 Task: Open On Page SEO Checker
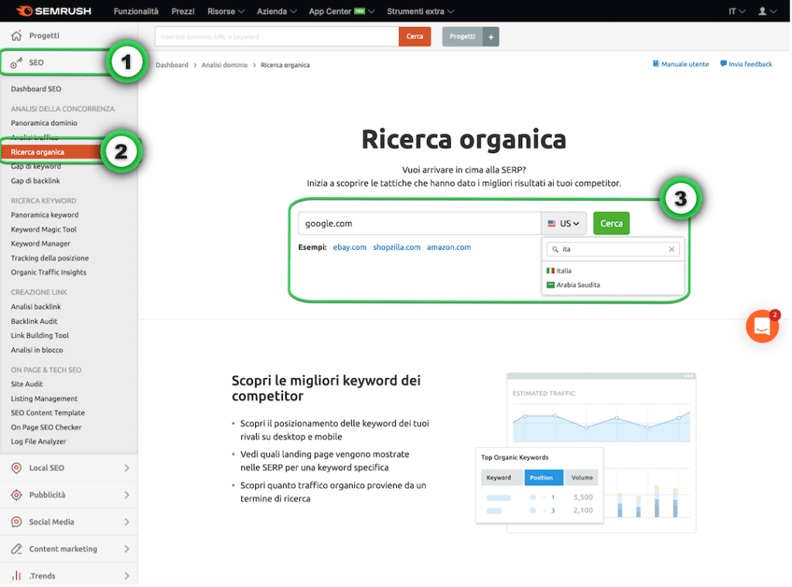click(46, 428)
